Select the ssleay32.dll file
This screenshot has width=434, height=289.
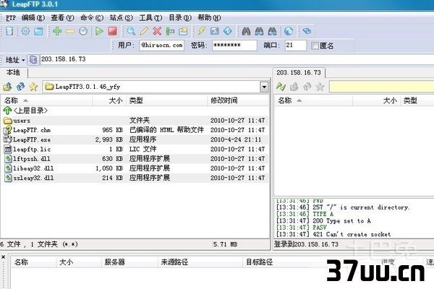tap(135, 178)
